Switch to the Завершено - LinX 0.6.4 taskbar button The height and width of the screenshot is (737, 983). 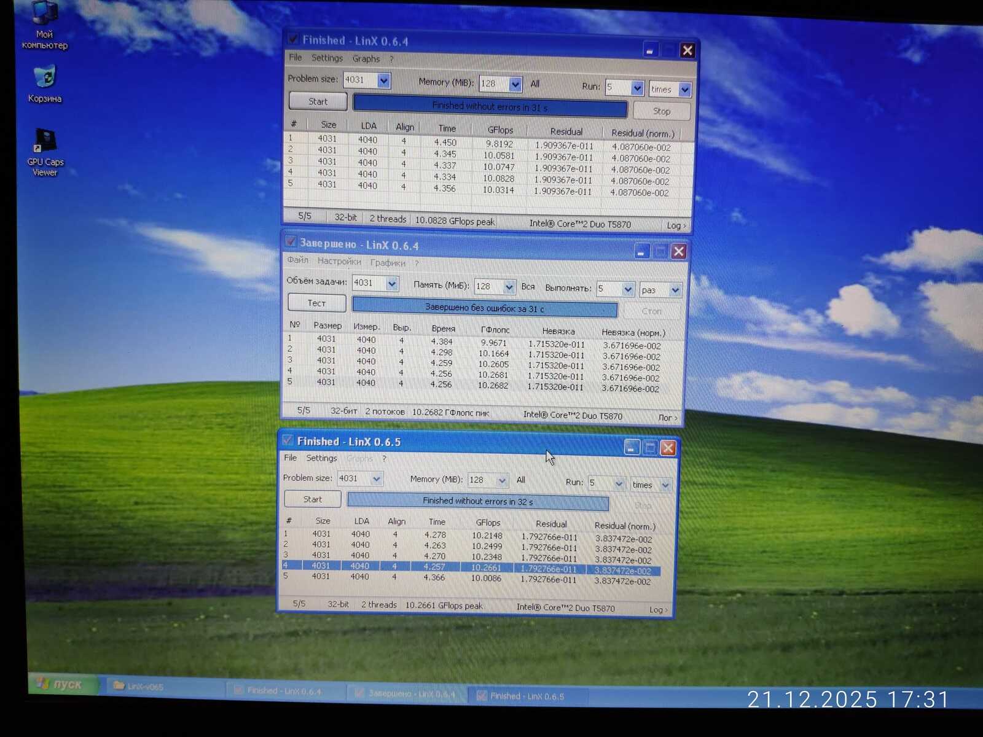tap(405, 693)
